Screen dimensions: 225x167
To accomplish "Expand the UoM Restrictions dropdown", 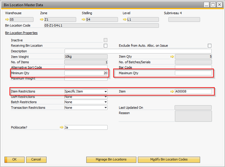I will tap(106, 97).
